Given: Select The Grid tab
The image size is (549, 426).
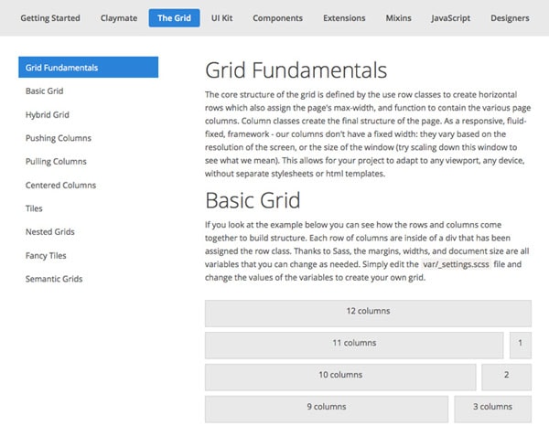Looking at the screenshot, I should pos(175,18).
